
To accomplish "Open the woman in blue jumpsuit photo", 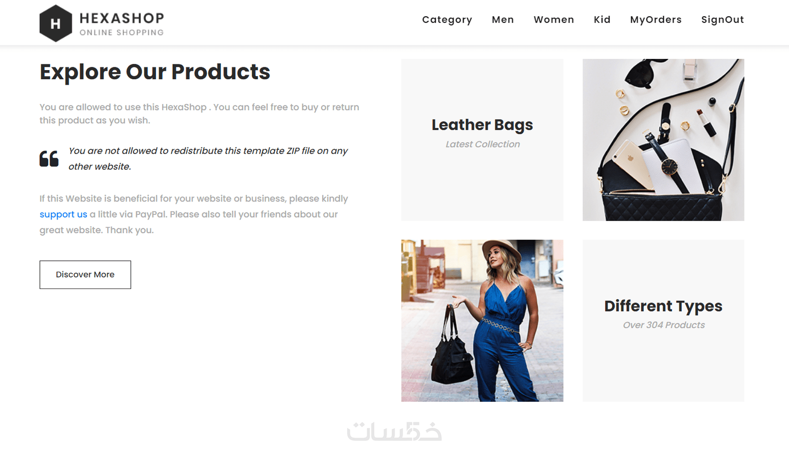I will click(482, 321).
